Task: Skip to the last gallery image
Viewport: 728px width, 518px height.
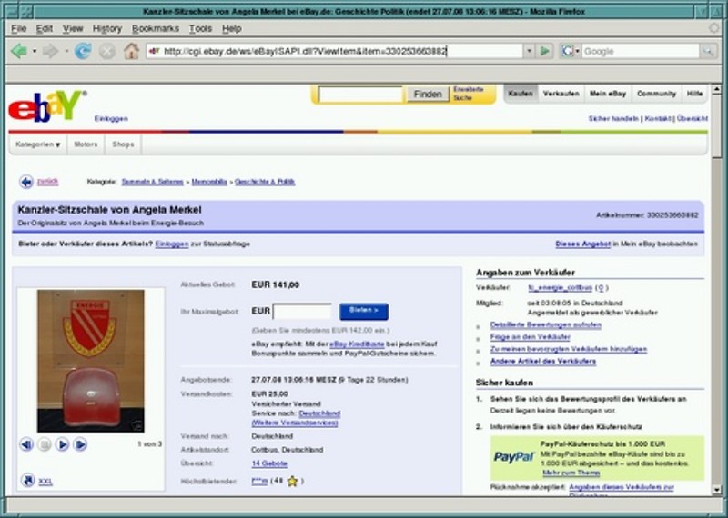Action: 80,444
